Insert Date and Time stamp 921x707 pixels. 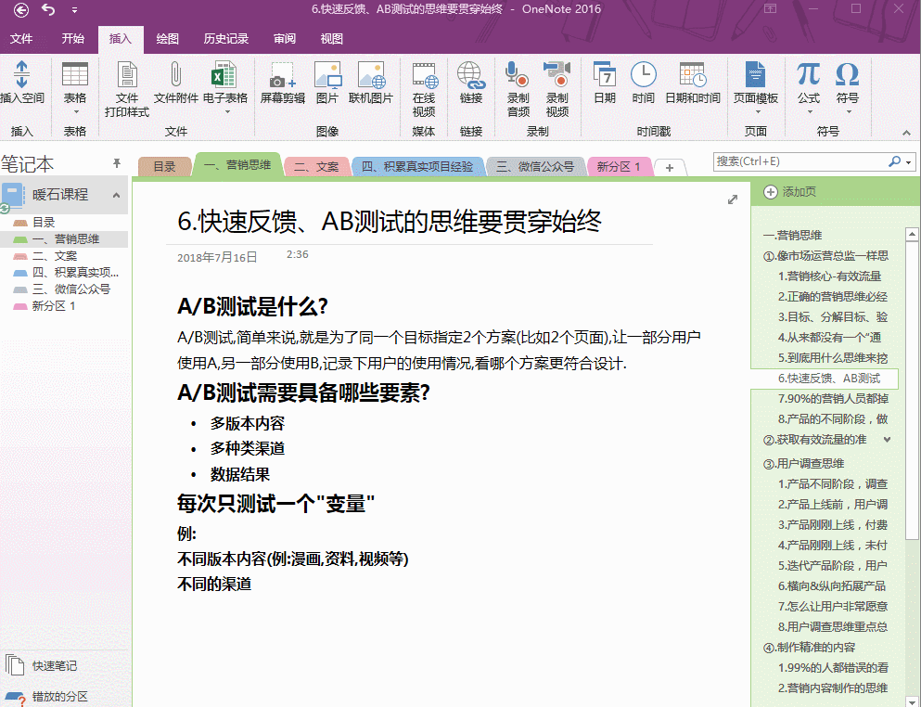pyautogui.click(x=693, y=83)
